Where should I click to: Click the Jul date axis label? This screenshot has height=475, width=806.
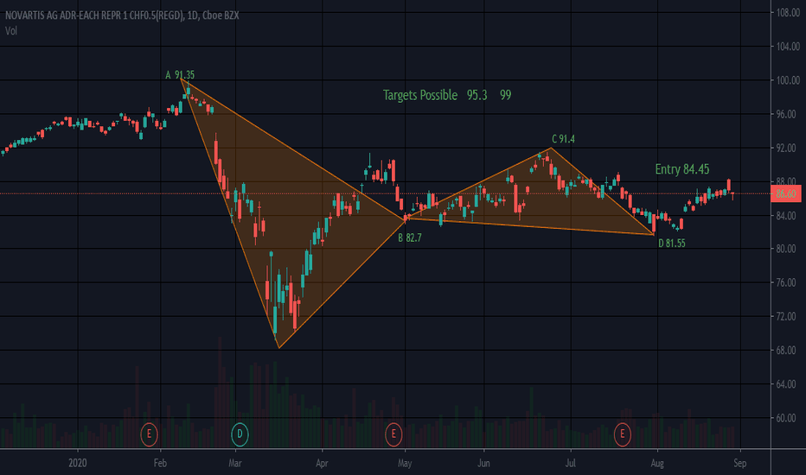tap(570, 463)
